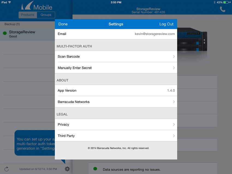The height and width of the screenshot is (174, 232).
Task: Tap "Data sources are reporting no issues"
Action: pos(132,170)
